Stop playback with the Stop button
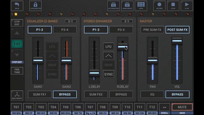The height and width of the screenshot is (115, 204). 173,6
